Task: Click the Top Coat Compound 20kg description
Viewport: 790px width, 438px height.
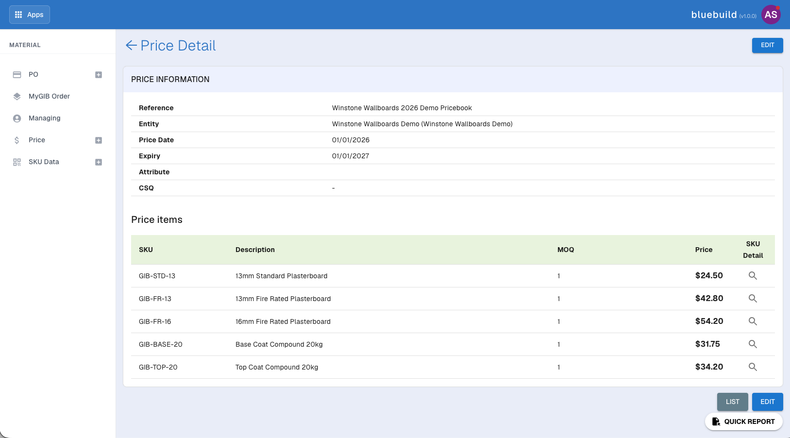Action: click(277, 367)
